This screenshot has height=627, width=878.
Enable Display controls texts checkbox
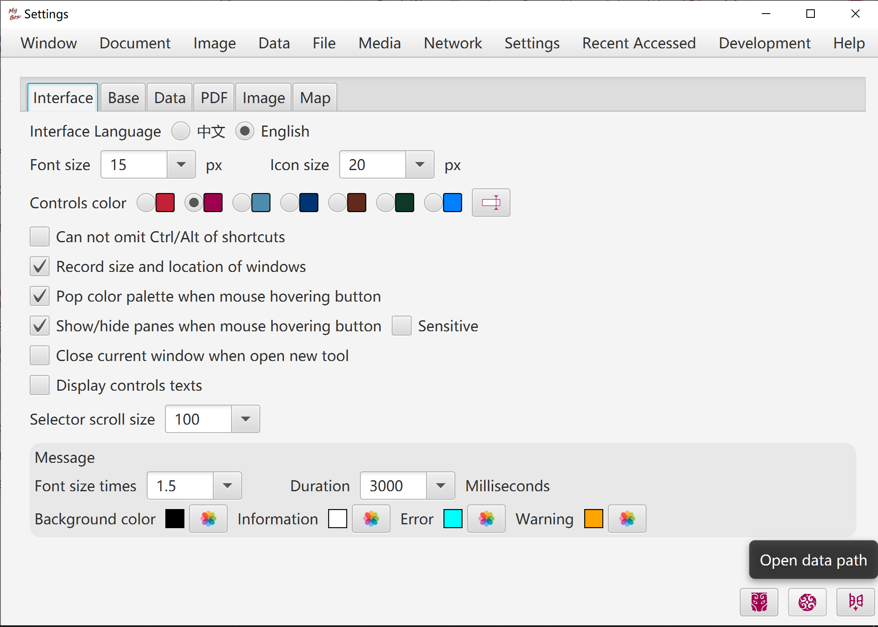40,385
